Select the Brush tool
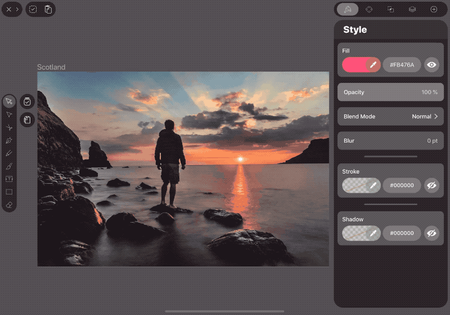450x315 pixels. click(9, 166)
